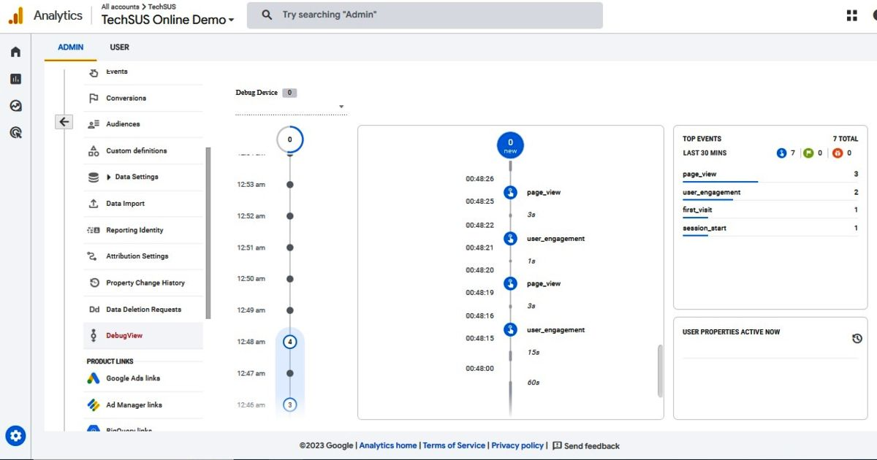Click Send feedback in the footer
The width and height of the screenshot is (877, 460).
click(x=586, y=445)
